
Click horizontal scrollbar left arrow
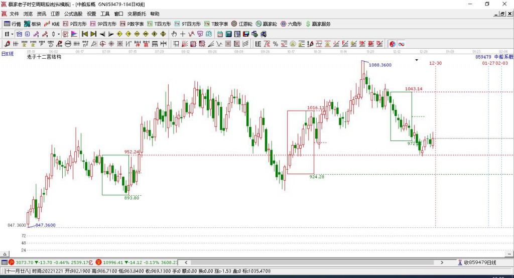(x=186, y=262)
